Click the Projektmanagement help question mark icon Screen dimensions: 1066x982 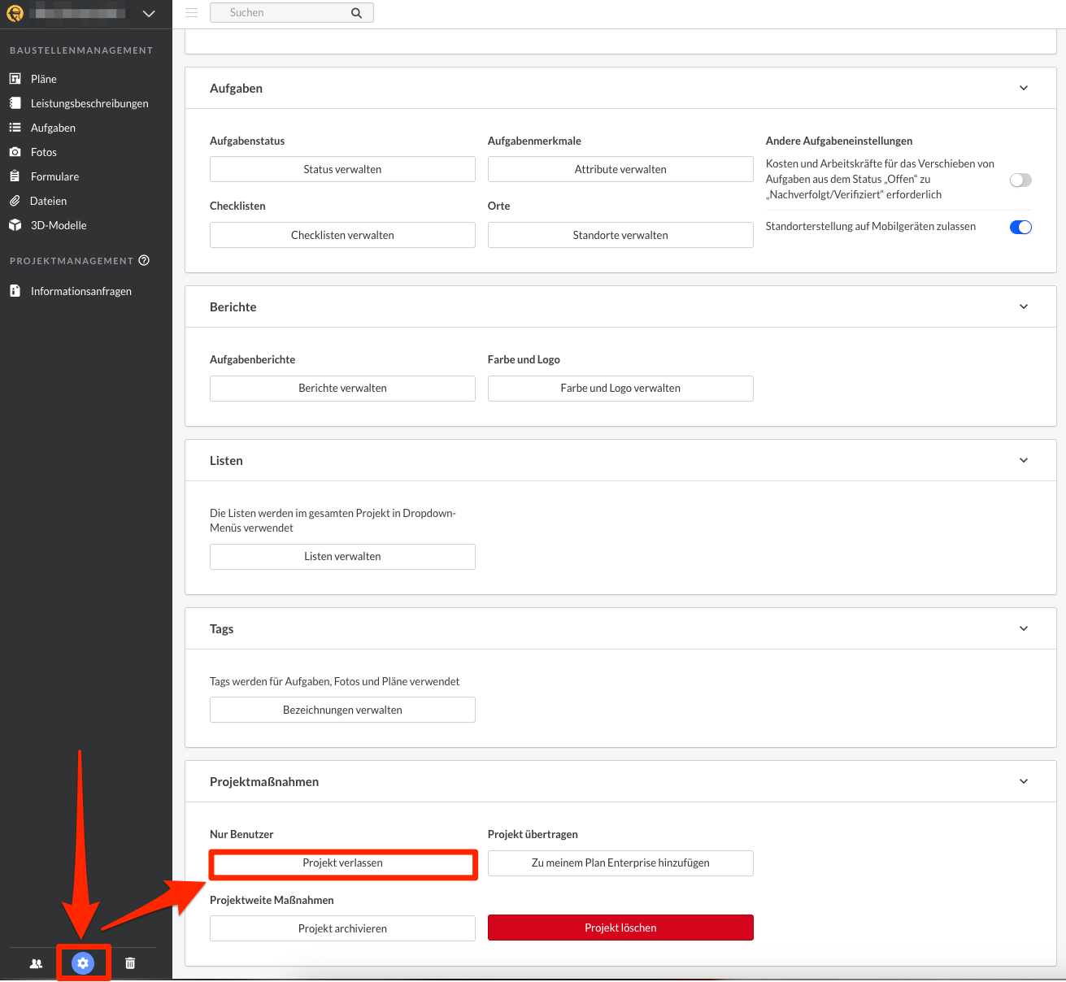click(144, 260)
